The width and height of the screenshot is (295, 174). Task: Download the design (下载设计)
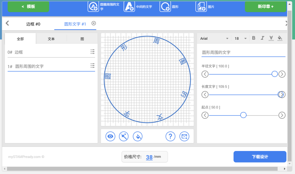[260, 157]
